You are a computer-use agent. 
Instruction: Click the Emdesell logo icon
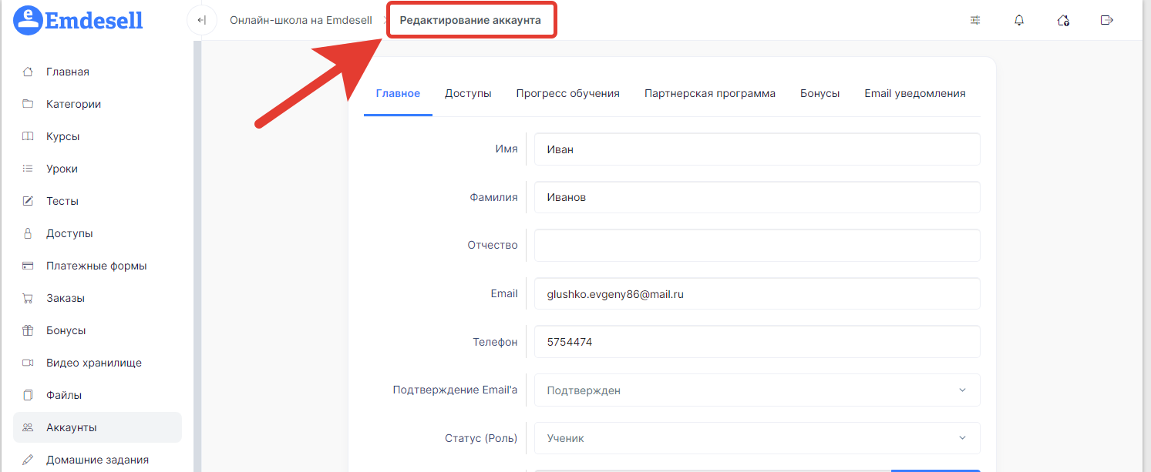29,21
